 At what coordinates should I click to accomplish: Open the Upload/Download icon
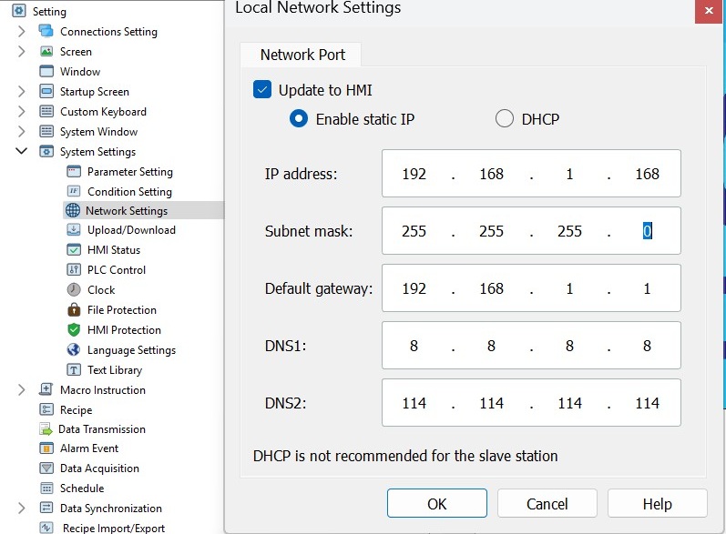pos(74,230)
